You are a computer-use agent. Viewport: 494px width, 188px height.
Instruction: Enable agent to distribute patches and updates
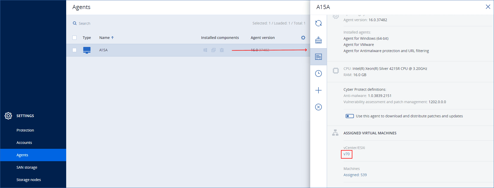point(349,116)
